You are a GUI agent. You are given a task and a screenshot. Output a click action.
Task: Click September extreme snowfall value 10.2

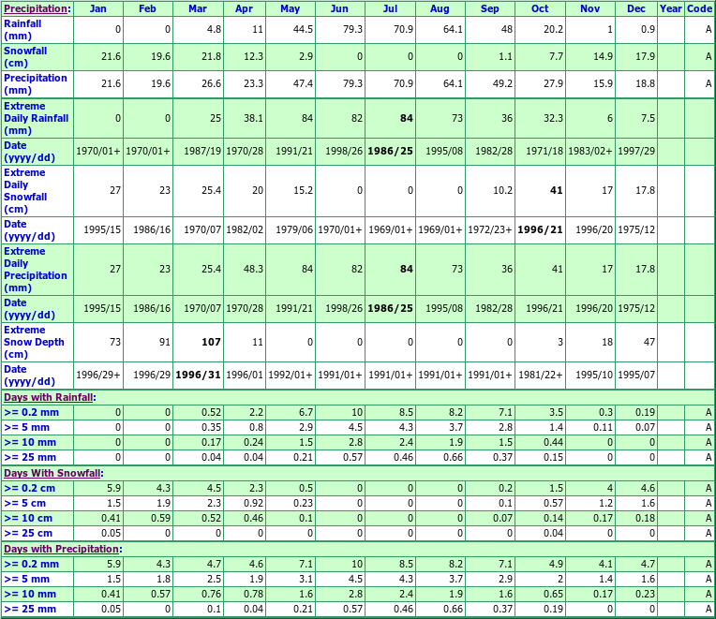point(502,190)
